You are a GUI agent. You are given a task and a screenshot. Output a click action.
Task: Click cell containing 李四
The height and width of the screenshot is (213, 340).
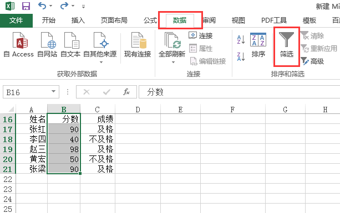pyautogui.click(x=32, y=139)
